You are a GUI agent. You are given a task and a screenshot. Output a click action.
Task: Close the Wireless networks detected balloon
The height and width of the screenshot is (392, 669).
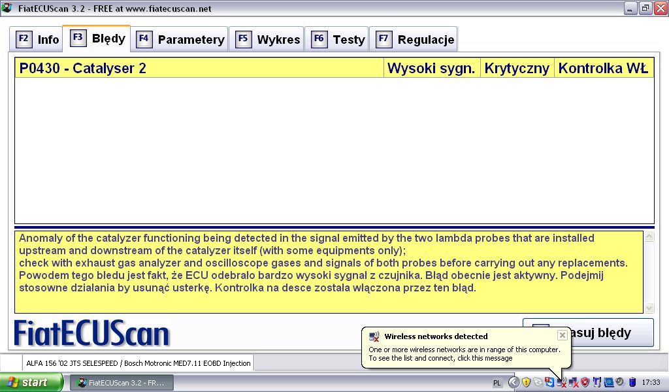click(x=563, y=335)
